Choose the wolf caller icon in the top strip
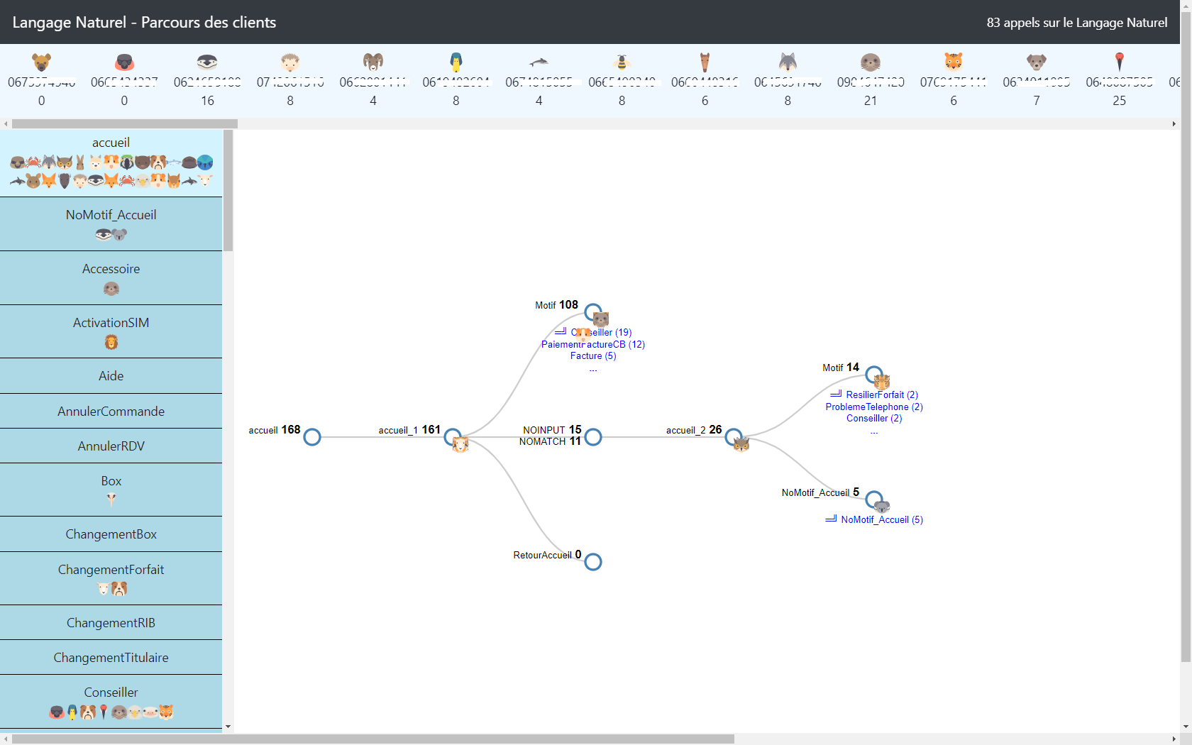This screenshot has height=745, width=1192. tap(788, 62)
